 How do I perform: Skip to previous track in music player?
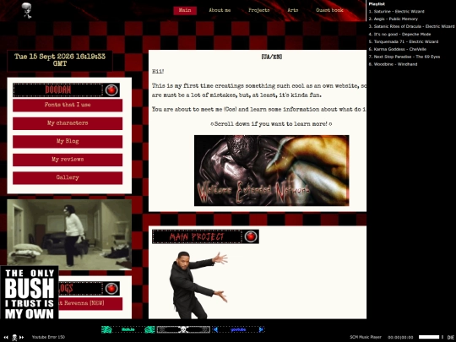pos(6,337)
